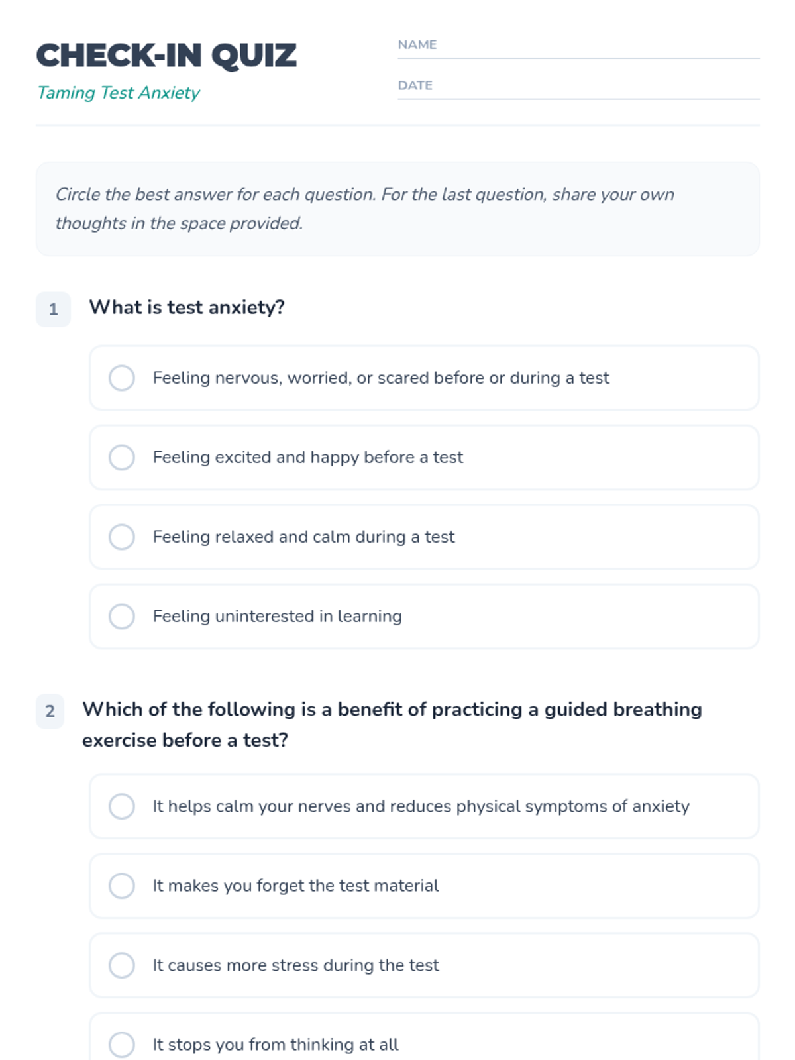Click the italic instructions box

(397, 209)
